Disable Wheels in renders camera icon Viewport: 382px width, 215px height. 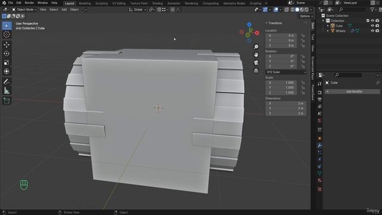(377, 31)
